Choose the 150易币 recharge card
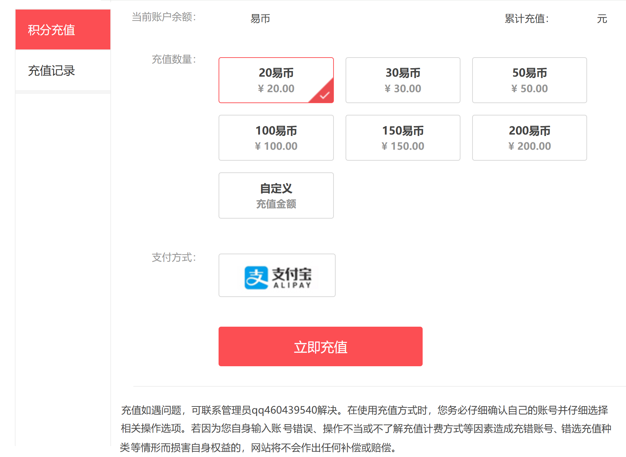Screen dimensions: 626x457 tap(403, 138)
